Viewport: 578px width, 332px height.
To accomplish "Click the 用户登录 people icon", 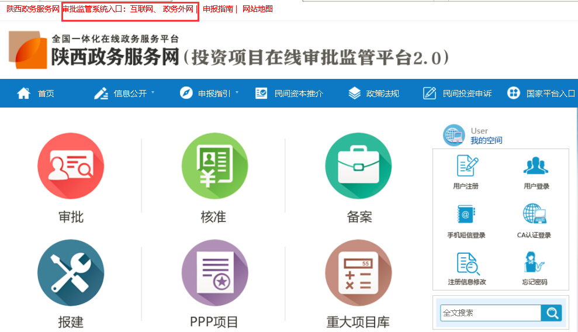I will 535,165.
